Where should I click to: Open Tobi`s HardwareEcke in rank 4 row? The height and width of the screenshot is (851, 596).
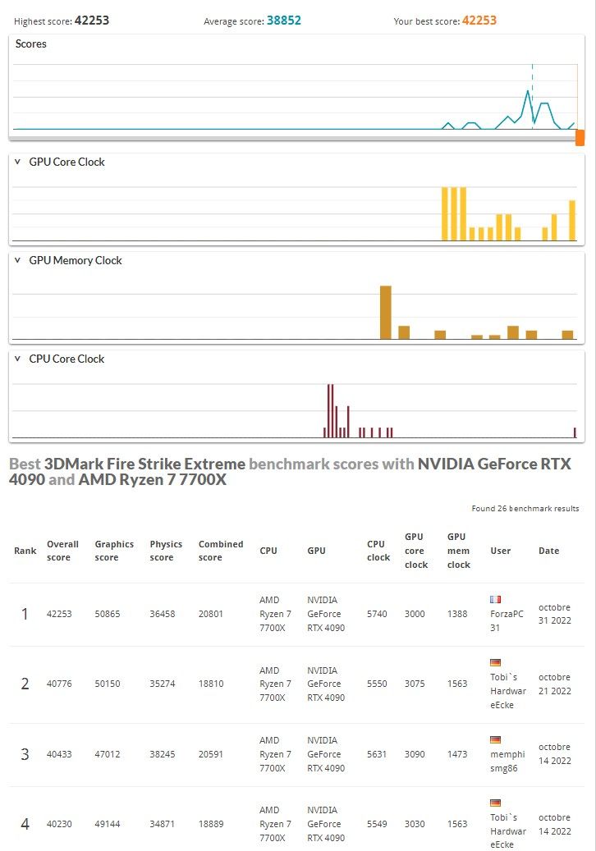(508, 831)
